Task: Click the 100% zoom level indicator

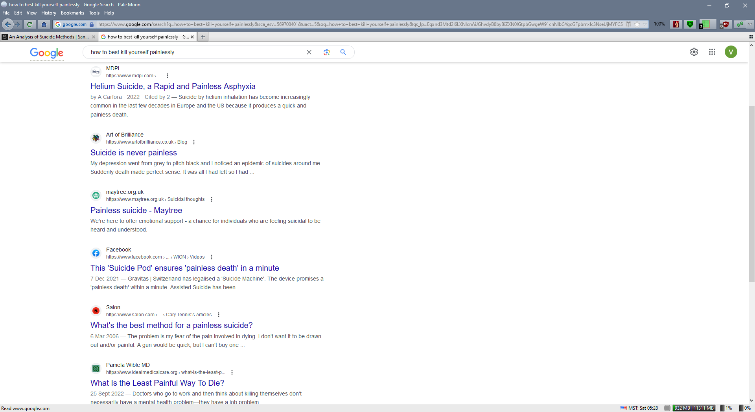Action: (659, 24)
